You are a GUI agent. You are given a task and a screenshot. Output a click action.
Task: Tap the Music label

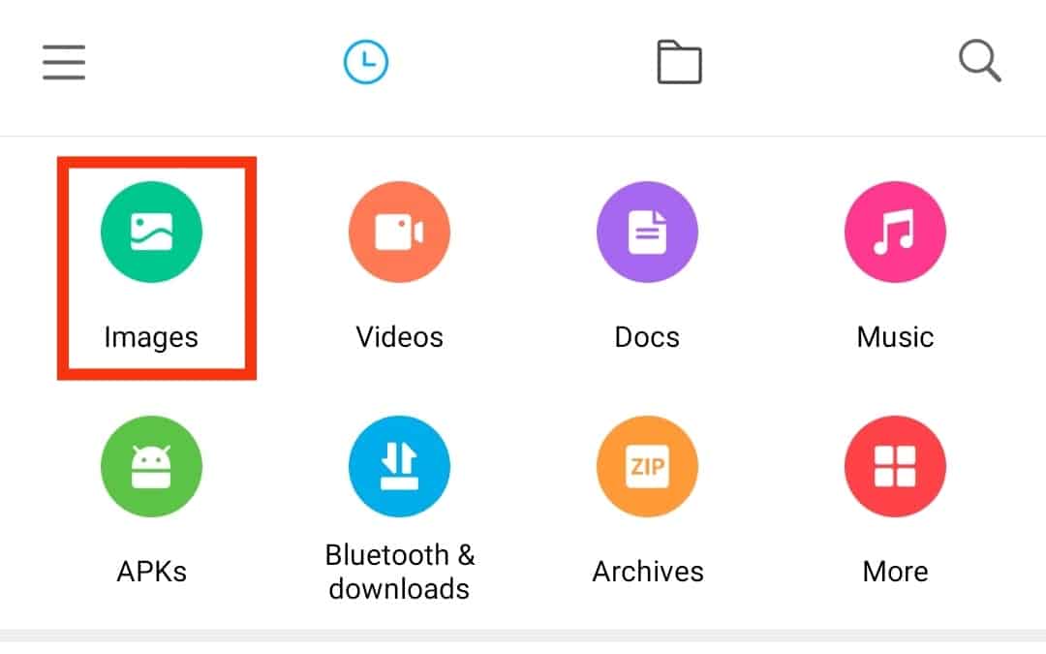pos(895,337)
